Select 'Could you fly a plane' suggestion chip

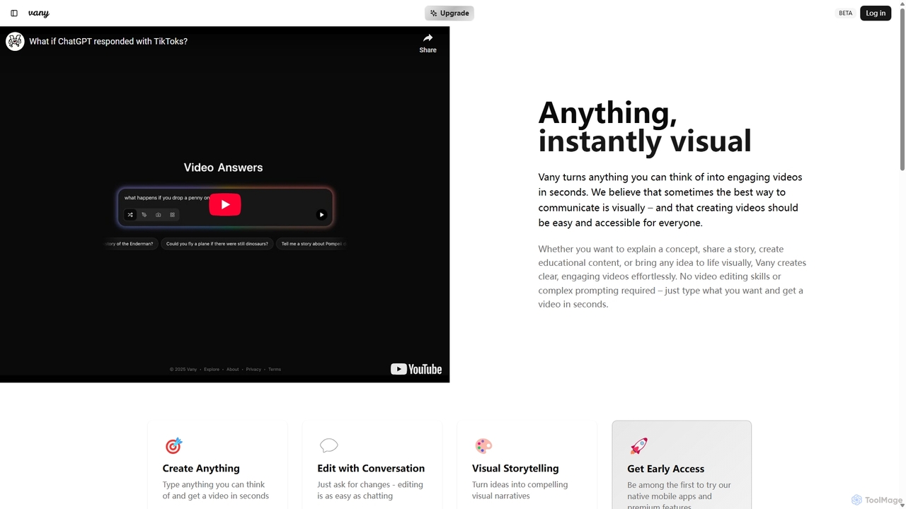(x=217, y=244)
